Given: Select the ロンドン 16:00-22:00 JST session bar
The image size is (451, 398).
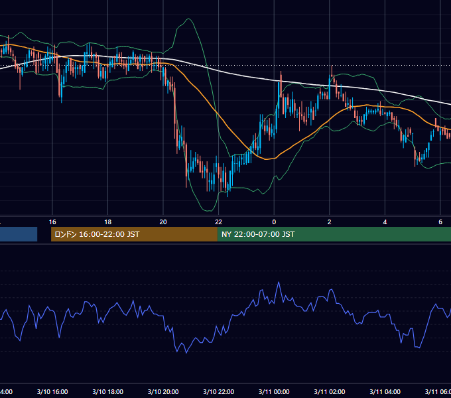Looking at the screenshot, I should [134, 234].
